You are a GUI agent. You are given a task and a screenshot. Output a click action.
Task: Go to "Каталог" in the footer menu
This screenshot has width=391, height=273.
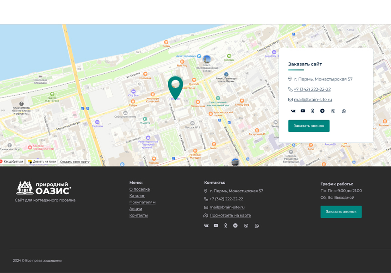point(137,196)
